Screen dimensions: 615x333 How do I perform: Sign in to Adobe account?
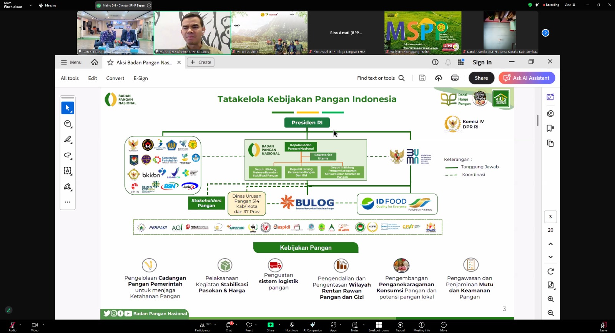[482, 62]
